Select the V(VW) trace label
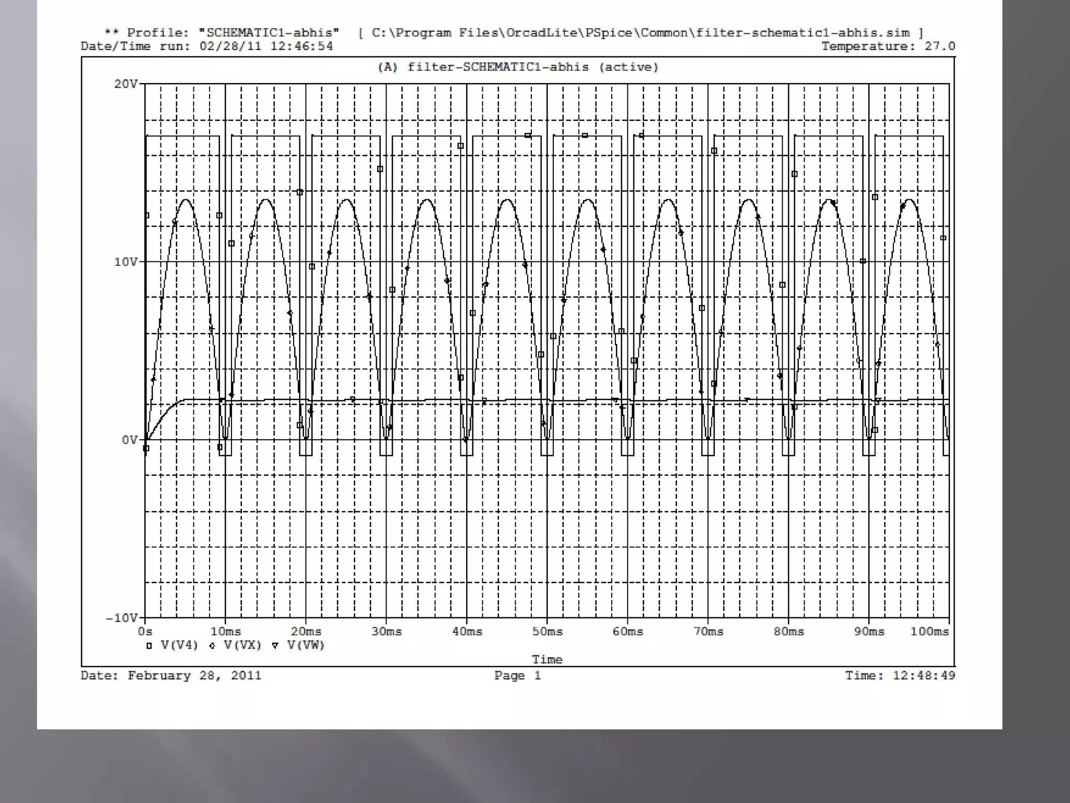This screenshot has height=803, width=1070. (x=306, y=646)
